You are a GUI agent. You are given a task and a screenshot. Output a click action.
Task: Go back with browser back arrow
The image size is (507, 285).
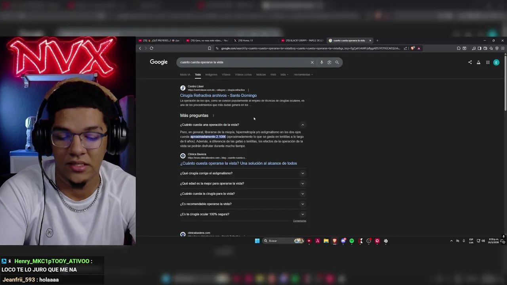tap(140, 48)
